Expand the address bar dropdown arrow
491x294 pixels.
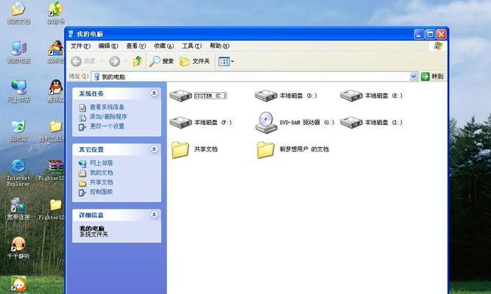pos(414,76)
